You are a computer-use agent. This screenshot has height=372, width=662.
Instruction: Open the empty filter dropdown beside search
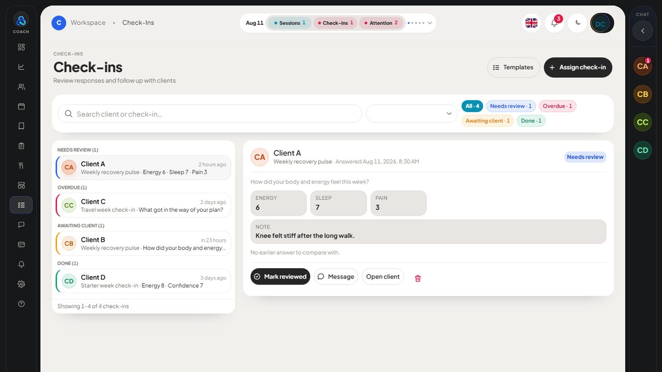coord(412,114)
